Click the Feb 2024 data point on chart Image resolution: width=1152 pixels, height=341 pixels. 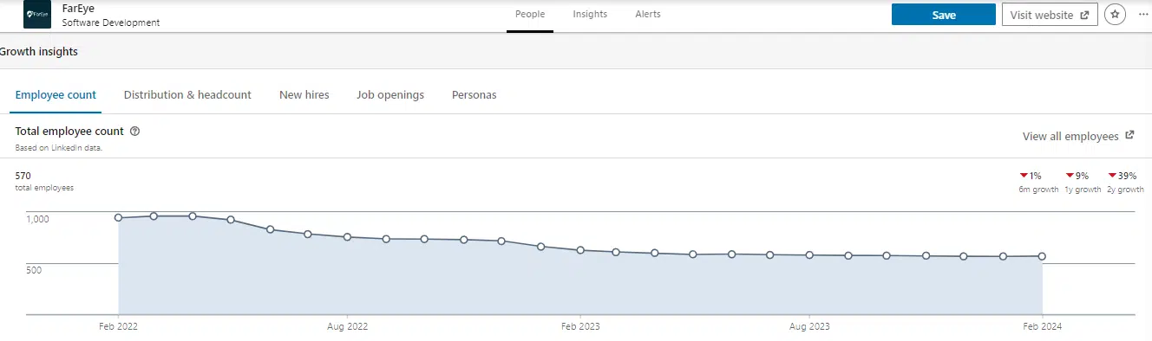click(1042, 256)
